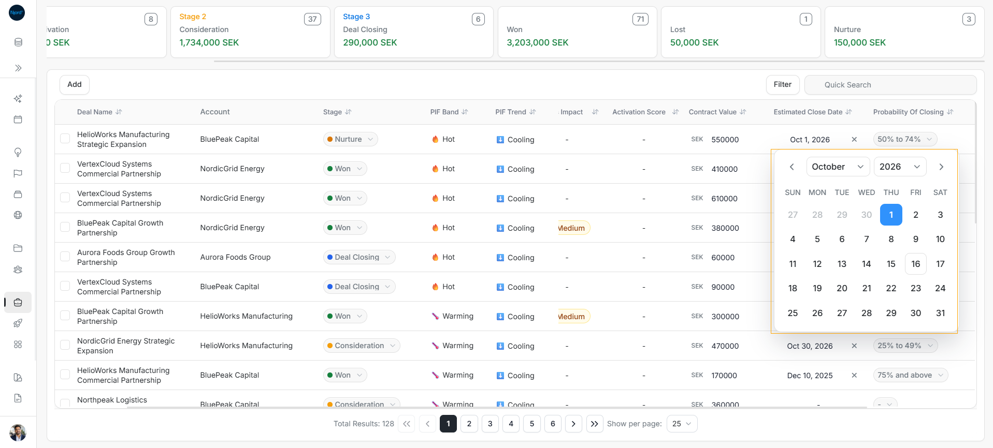Check the BluePeak Capital Growth row valued 380000
The height and width of the screenshot is (448, 993).
(x=65, y=227)
